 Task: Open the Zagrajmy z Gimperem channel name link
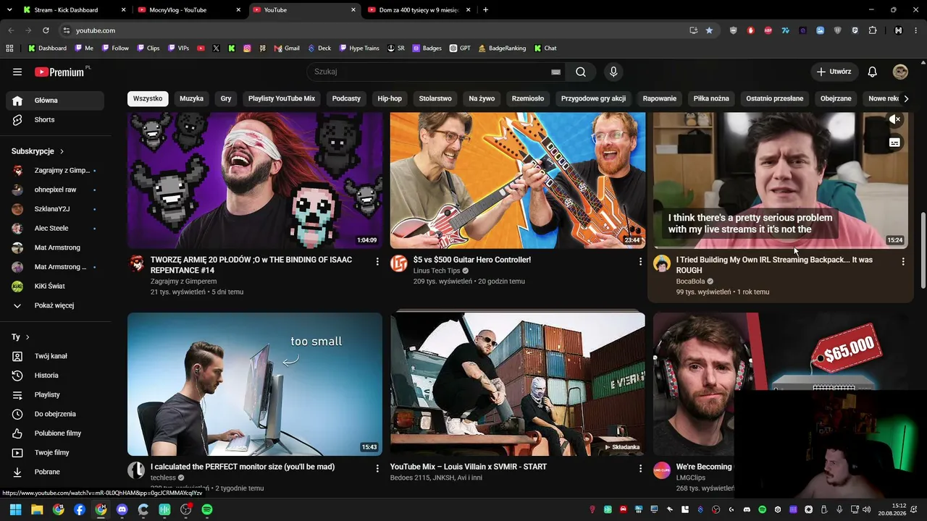coord(183,281)
